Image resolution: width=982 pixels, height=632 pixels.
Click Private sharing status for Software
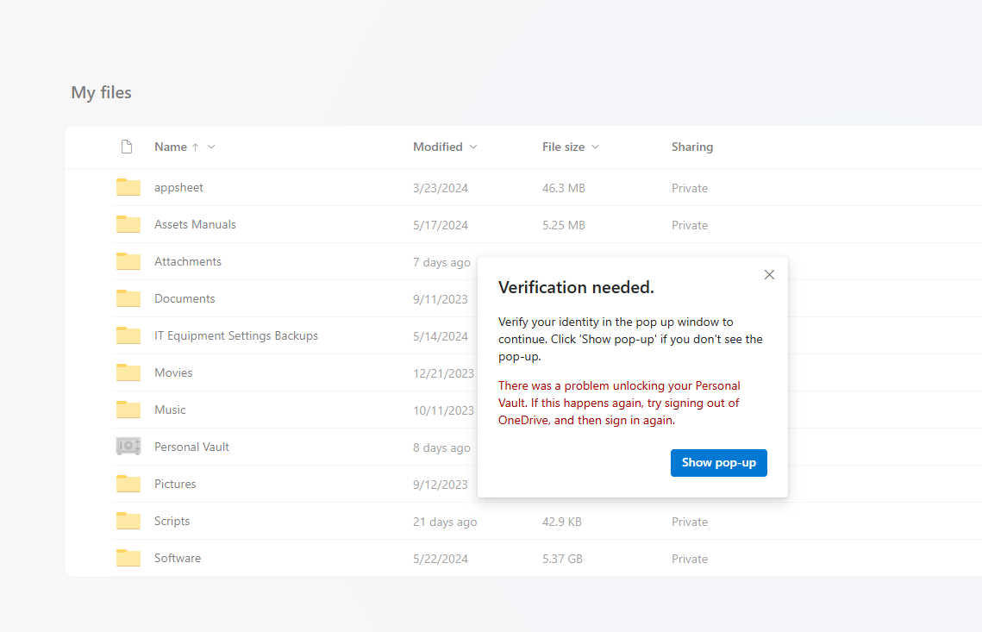coord(690,559)
